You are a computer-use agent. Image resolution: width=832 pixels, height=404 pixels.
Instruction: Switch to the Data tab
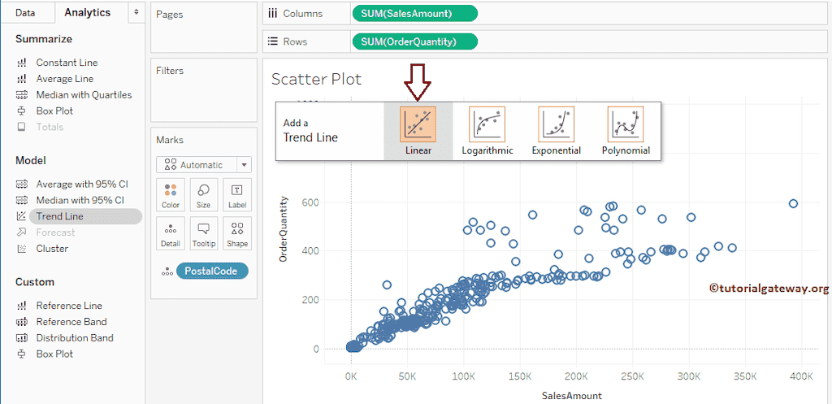tap(25, 12)
